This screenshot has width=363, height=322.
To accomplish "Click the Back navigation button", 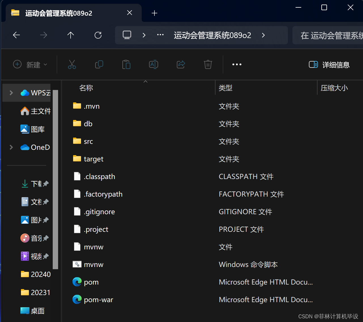I will click(x=16, y=35).
